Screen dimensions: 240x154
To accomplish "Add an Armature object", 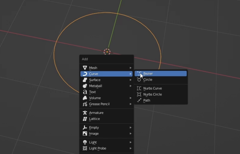I will coord(106,113).
